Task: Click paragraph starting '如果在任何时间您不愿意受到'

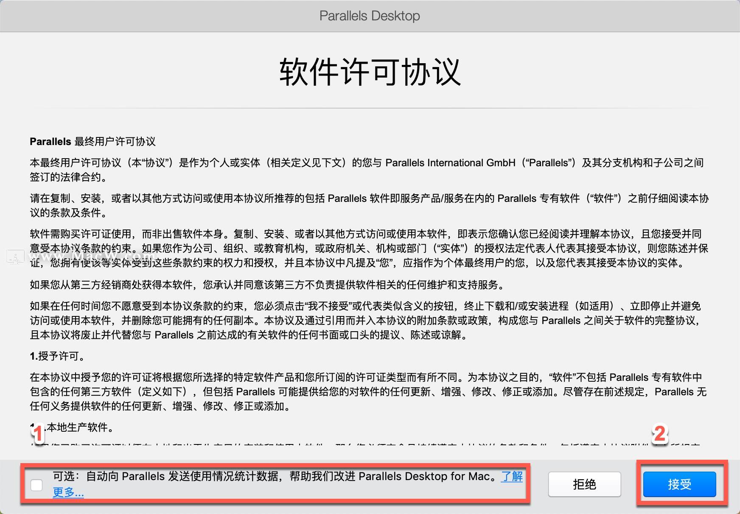Action: point(366,320)
